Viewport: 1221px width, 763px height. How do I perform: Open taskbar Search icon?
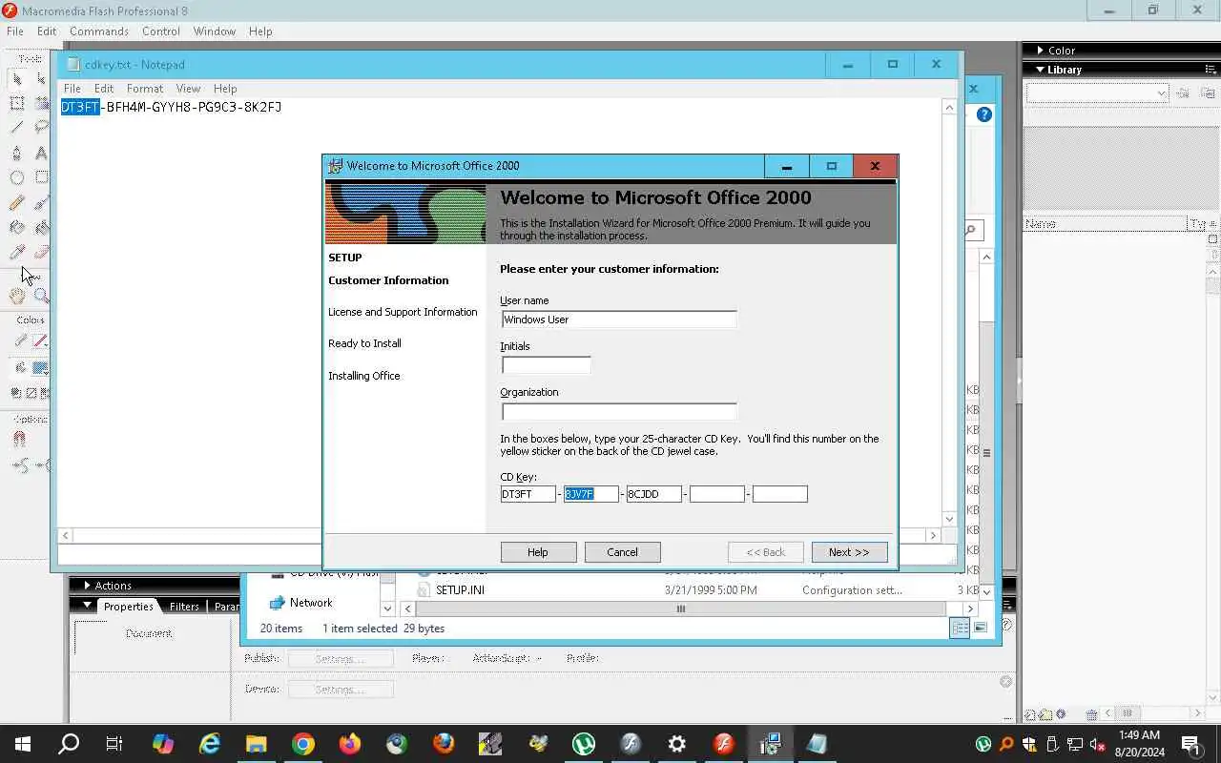click(x=69, y=744)
